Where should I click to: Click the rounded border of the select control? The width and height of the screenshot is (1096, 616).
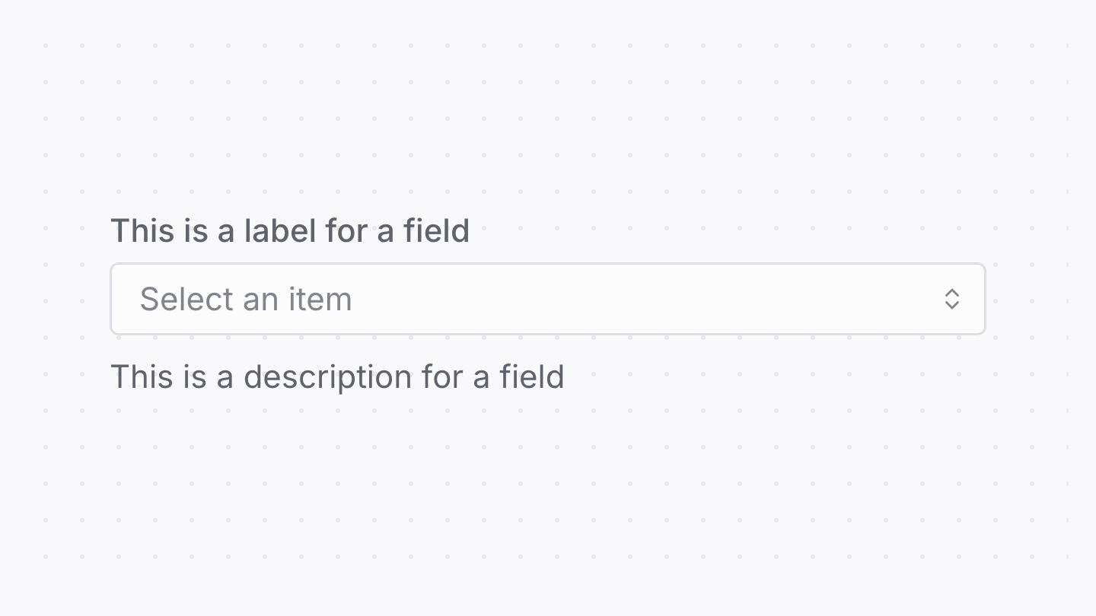click(548, 265)
